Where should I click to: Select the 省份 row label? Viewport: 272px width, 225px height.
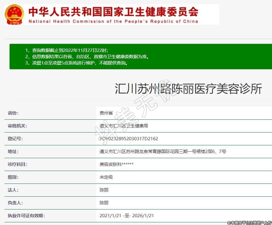[13, 113]
